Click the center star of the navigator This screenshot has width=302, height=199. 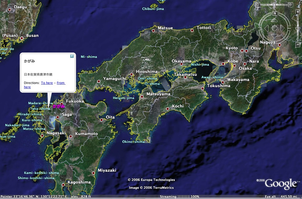pyautogui.click(x=274, y=28)
